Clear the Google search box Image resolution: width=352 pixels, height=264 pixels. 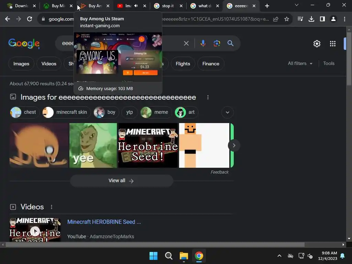[186, 43]
